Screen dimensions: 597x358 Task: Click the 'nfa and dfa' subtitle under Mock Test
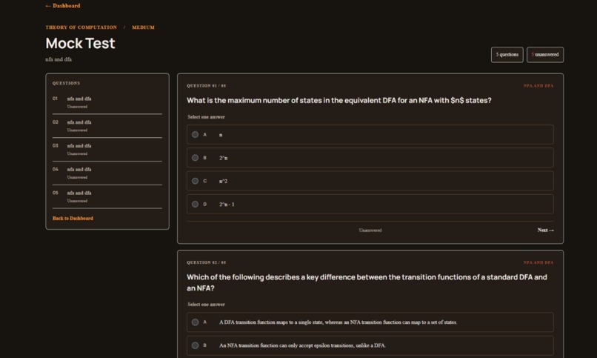(x=59, y=59)
